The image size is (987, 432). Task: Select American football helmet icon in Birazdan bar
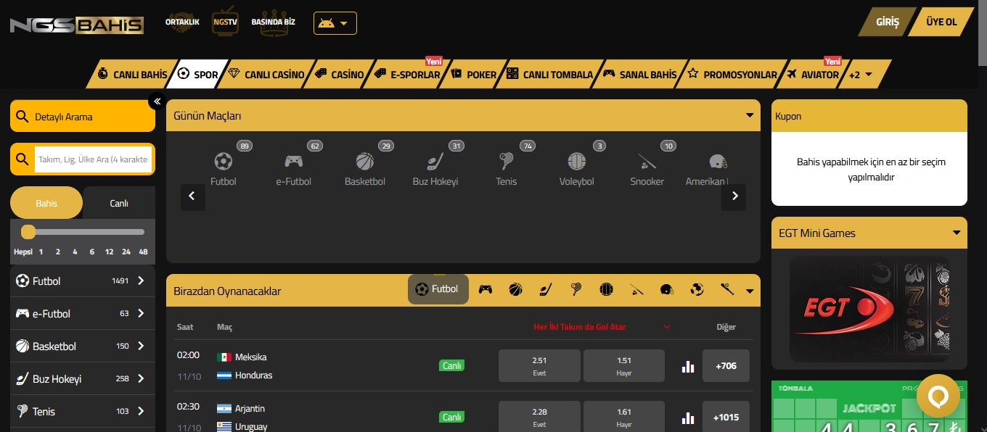click(667, 289)
